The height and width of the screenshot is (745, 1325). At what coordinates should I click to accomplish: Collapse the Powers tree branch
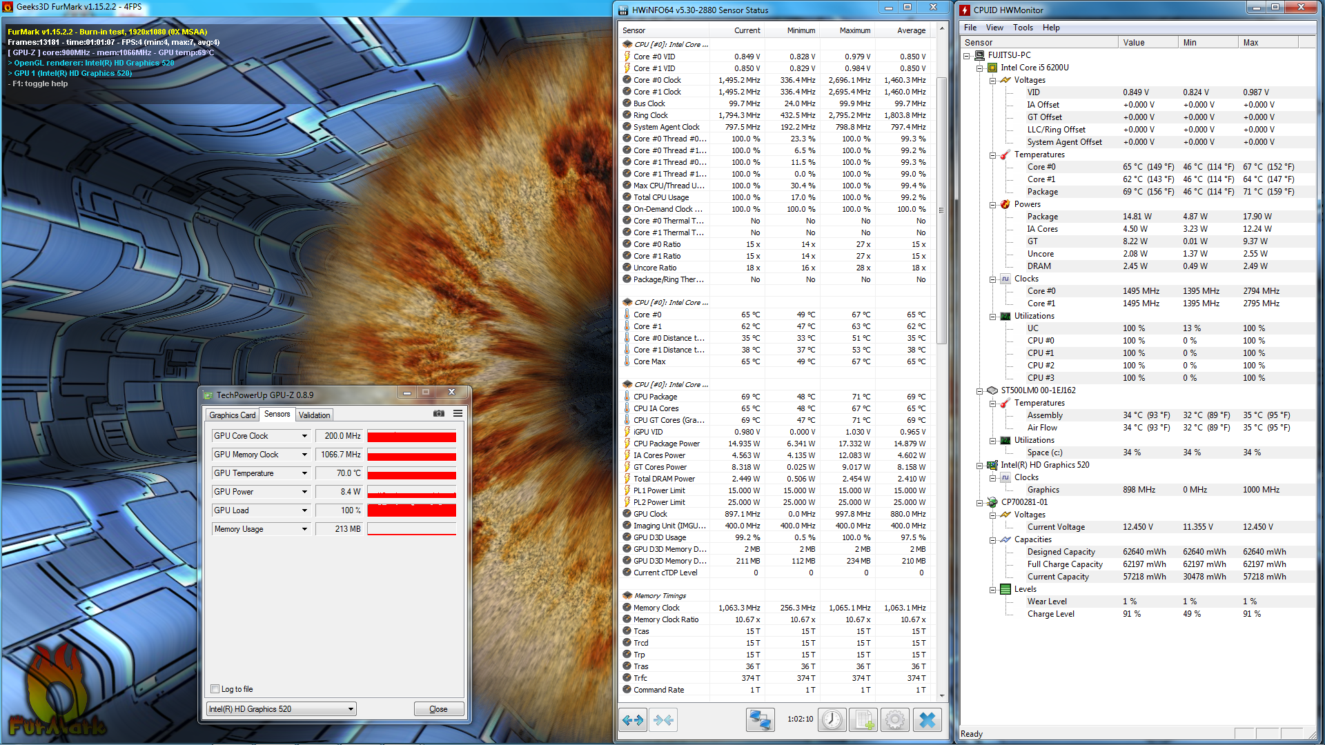tap(993, 205)
